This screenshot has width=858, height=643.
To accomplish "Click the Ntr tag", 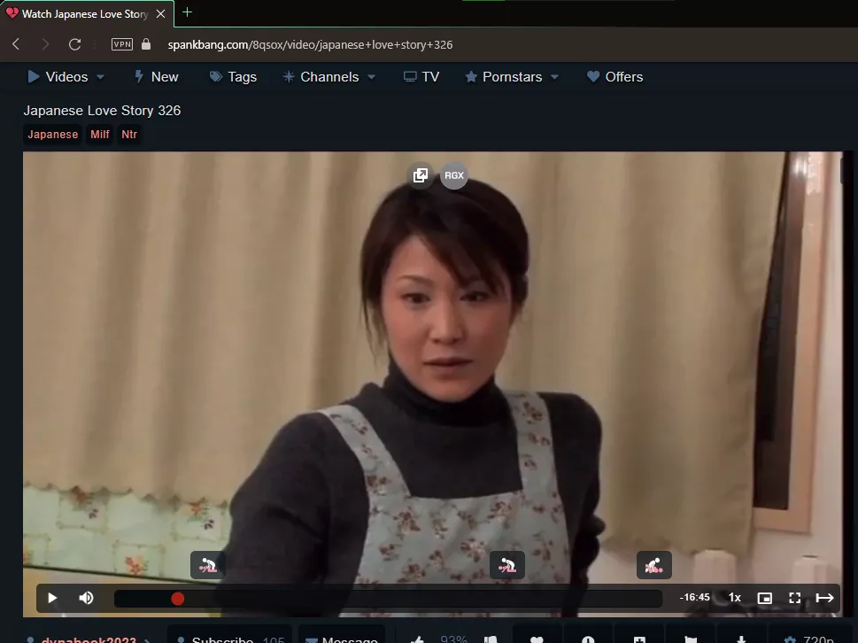I will coord(129,134).
